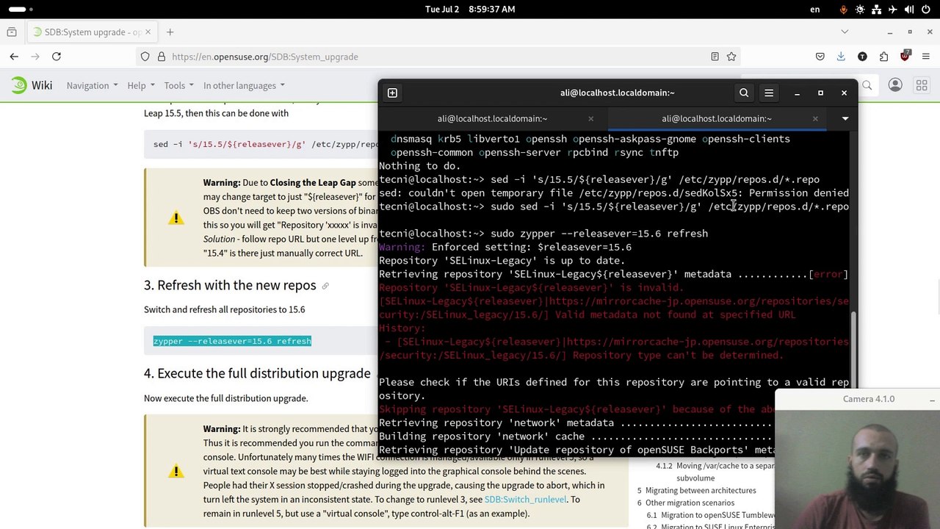
Task: Click the terminal search icon
Action: point(744,93)
